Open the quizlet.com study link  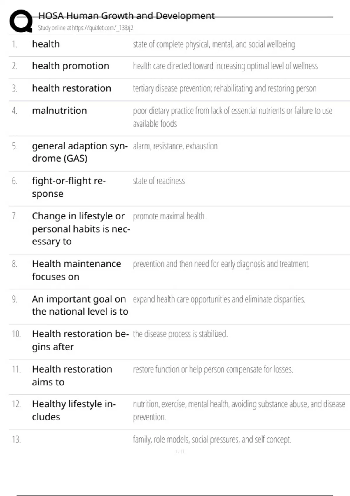point(85,28)
